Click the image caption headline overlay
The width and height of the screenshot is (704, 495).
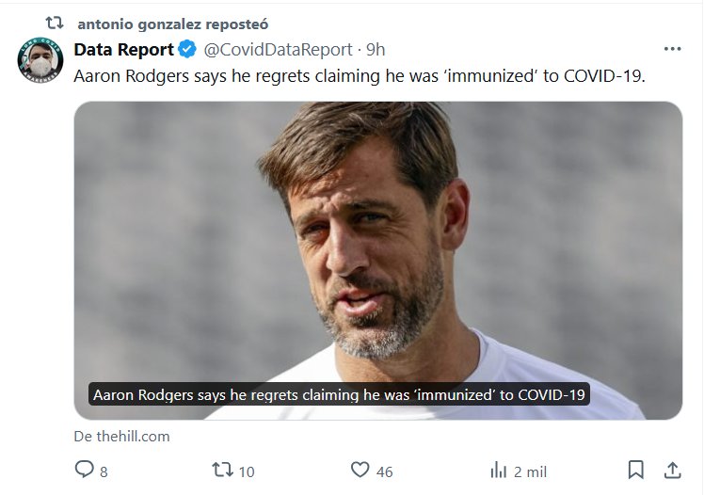click(339, 394)
